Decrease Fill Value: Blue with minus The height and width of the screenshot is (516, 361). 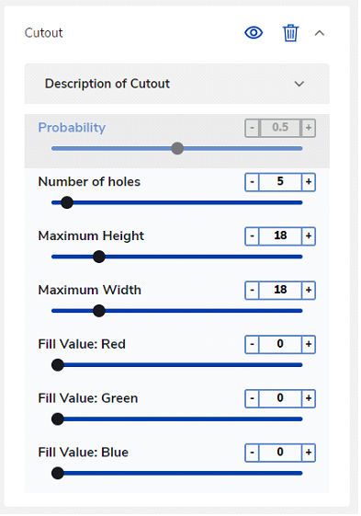point(253,453)
